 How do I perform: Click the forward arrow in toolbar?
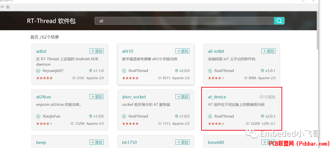(x=2, y=7)
